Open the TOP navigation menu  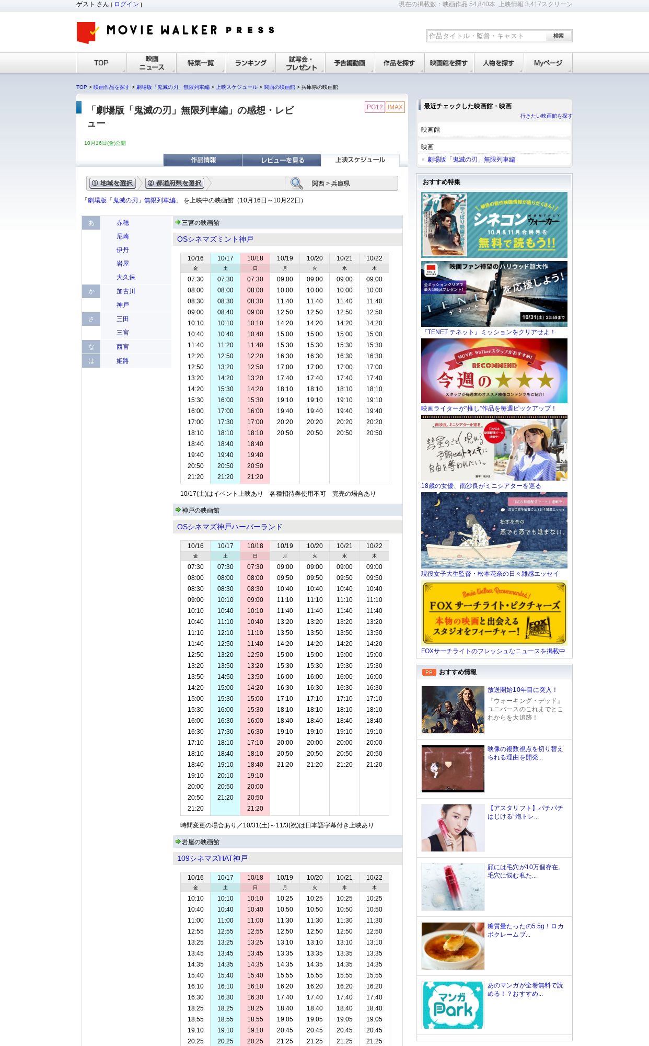[x=101, y=63]
